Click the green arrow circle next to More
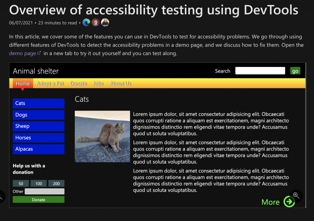314x221 pixels. coord(289,202)
